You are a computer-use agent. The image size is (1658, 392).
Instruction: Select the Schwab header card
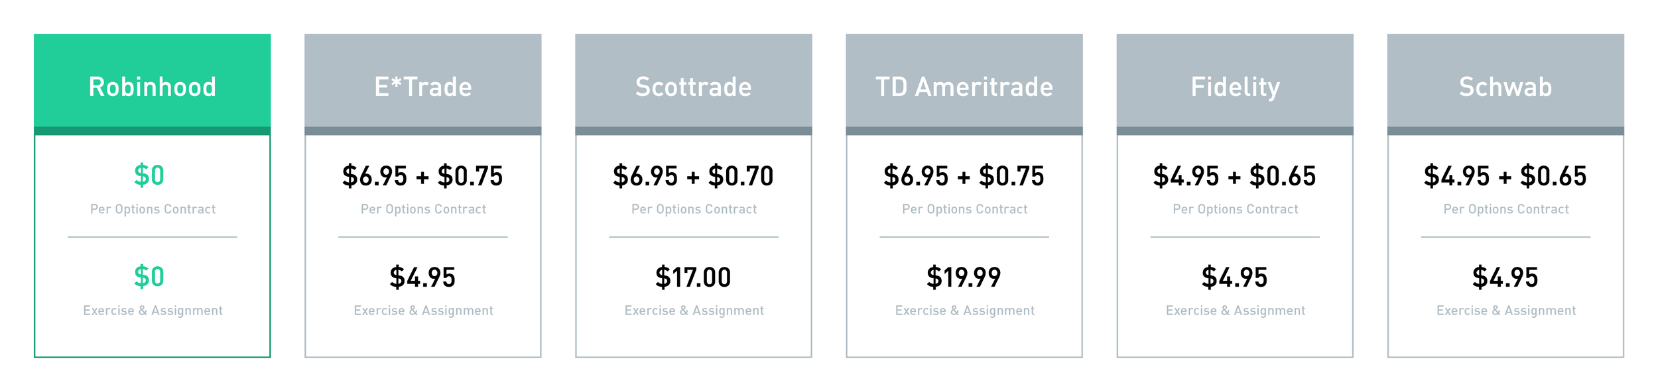(x=1505, y=84)
